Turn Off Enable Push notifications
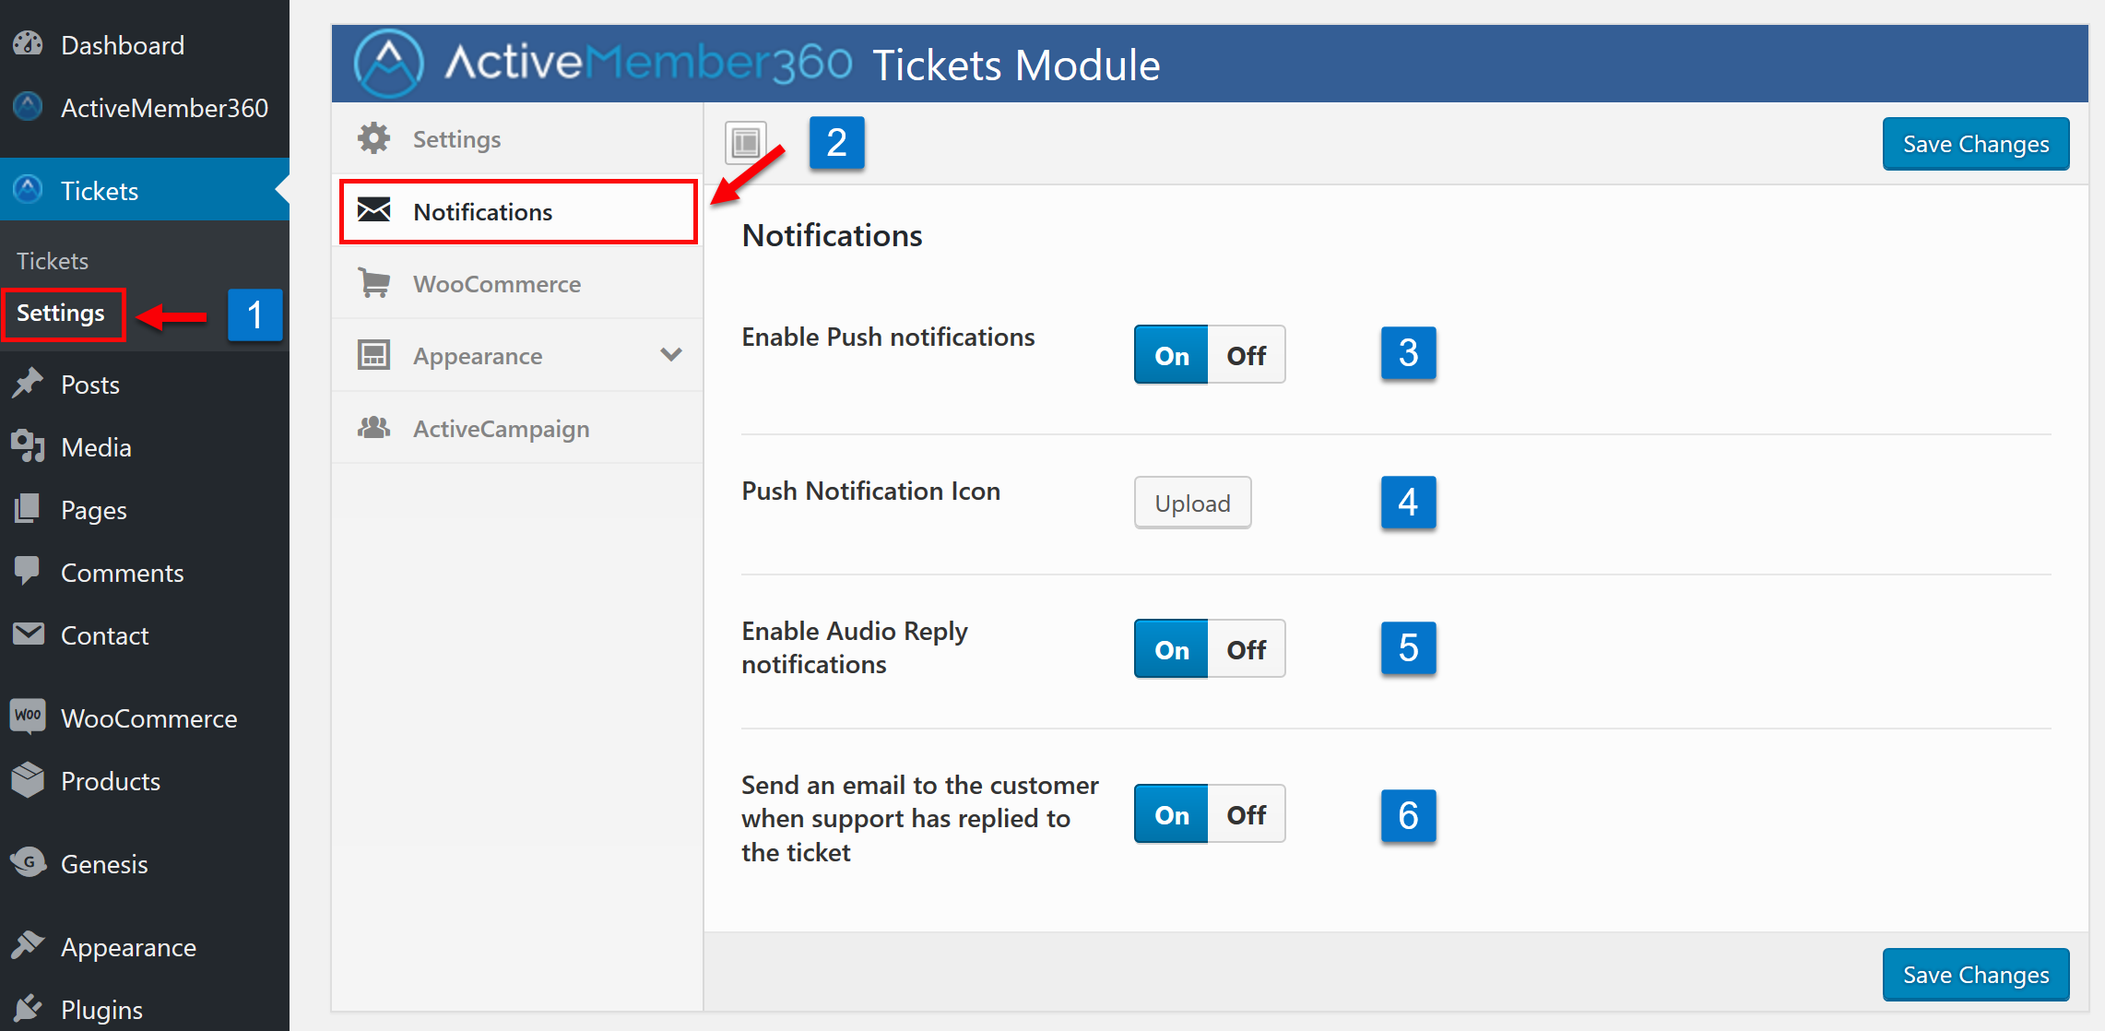Viewport: 2105px width, 1031px height. point(1246,355)
